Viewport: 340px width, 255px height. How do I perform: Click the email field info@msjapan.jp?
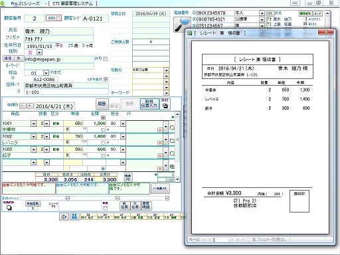59,59
